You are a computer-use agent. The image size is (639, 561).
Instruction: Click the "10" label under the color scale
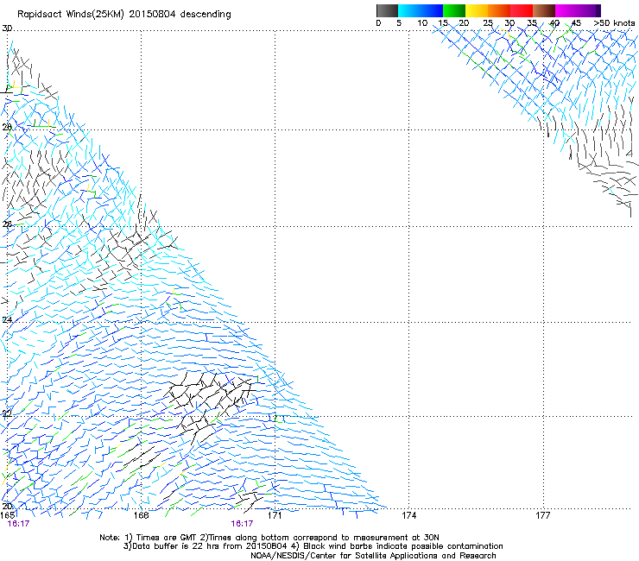(422, 23)
